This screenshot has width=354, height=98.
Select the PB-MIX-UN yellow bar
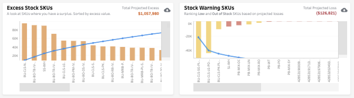[249, 23]
